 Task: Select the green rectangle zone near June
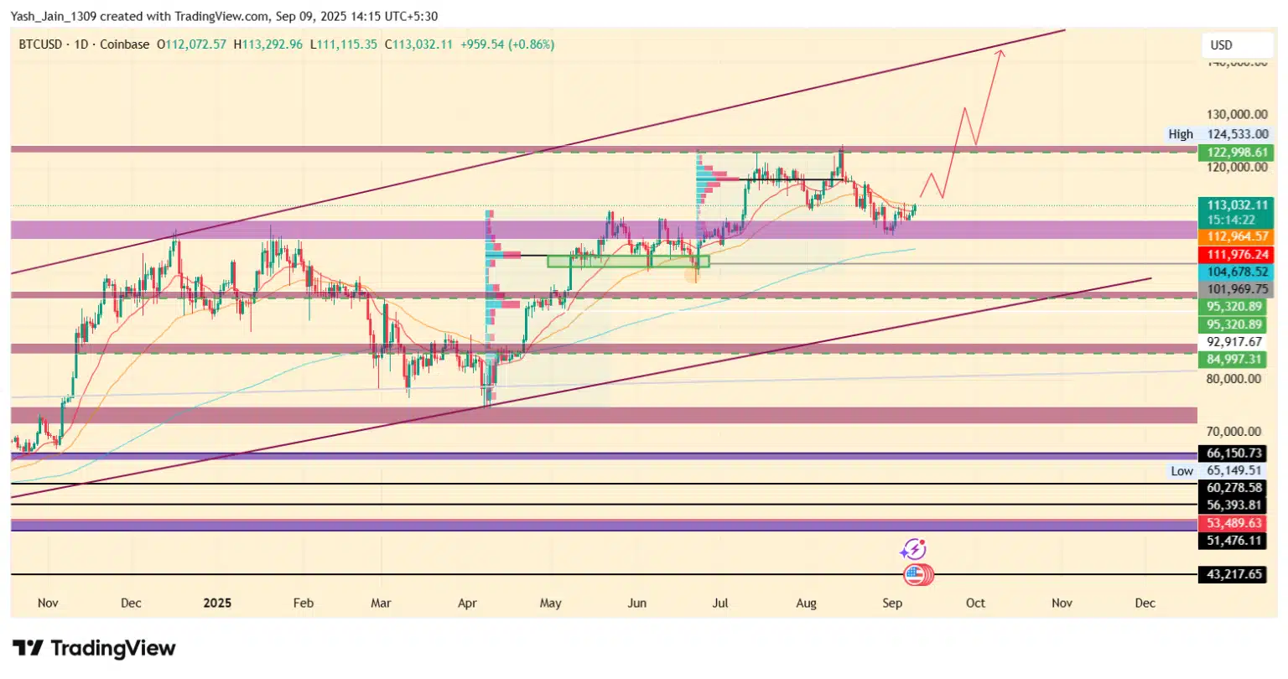click(628, 262)
